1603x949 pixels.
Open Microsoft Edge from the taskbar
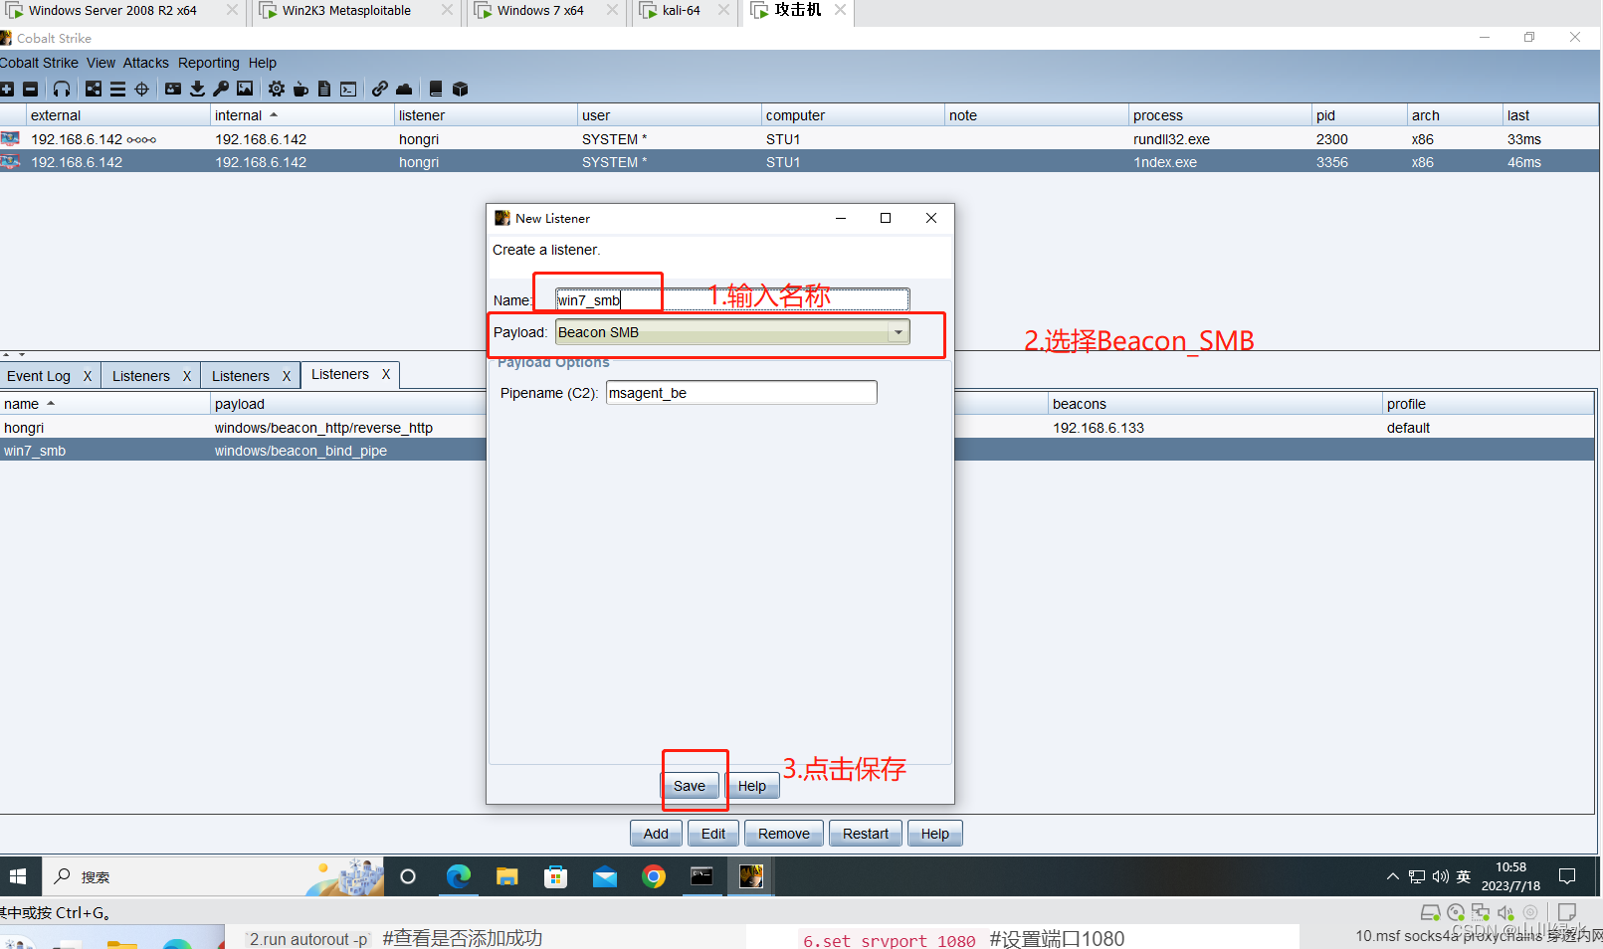coord(458,876)
